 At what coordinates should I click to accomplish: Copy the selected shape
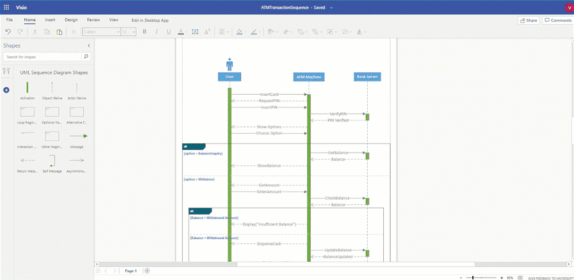47,32
